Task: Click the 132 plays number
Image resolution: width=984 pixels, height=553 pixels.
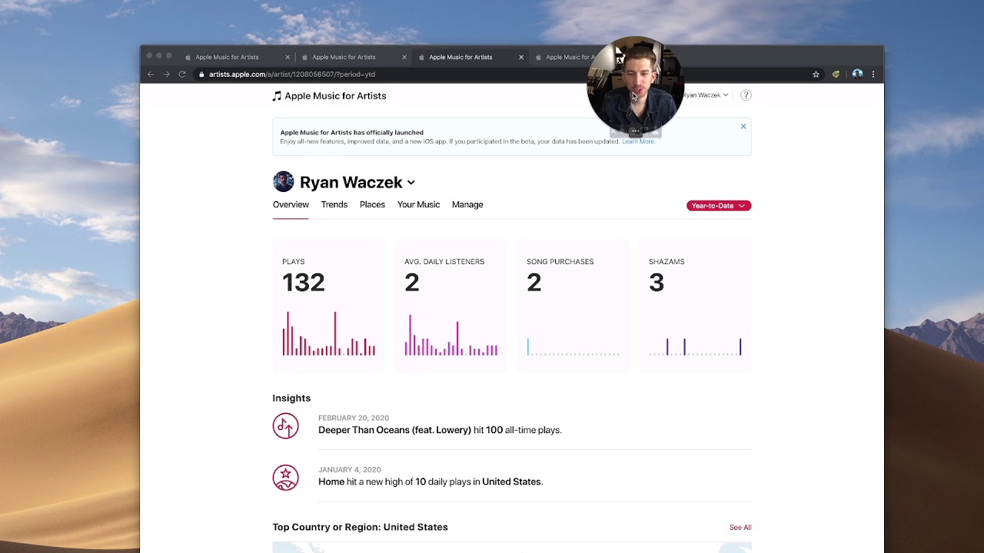Action: [x=304, y=283]
